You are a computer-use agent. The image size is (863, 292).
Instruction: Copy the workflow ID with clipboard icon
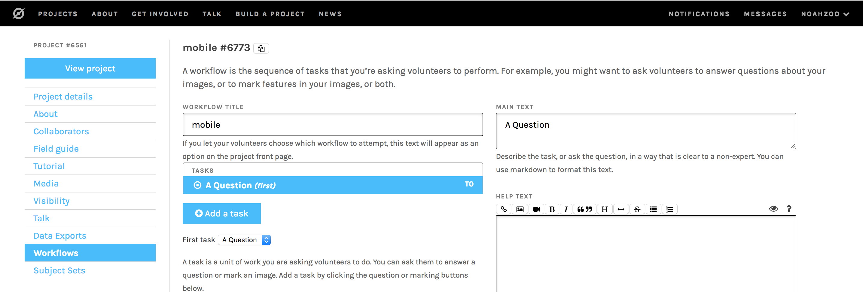[261, 49]
